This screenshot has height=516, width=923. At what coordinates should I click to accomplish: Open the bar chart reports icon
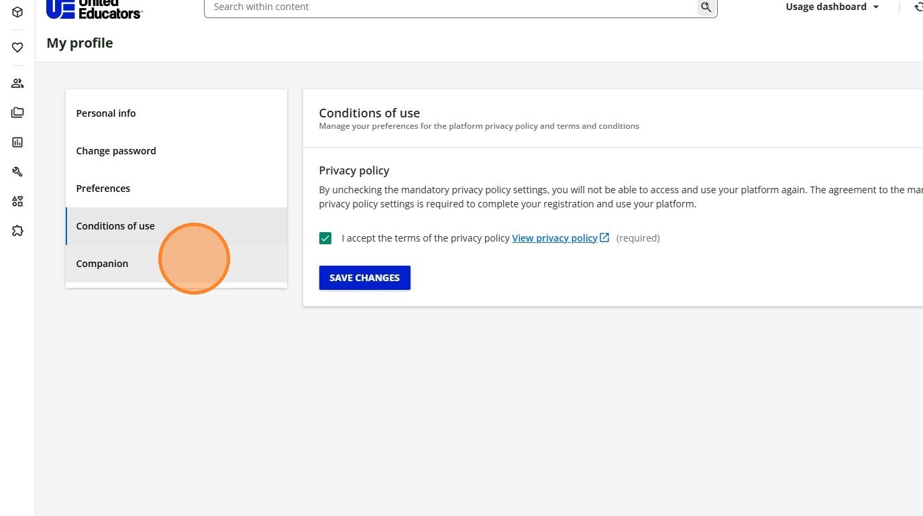17,142
